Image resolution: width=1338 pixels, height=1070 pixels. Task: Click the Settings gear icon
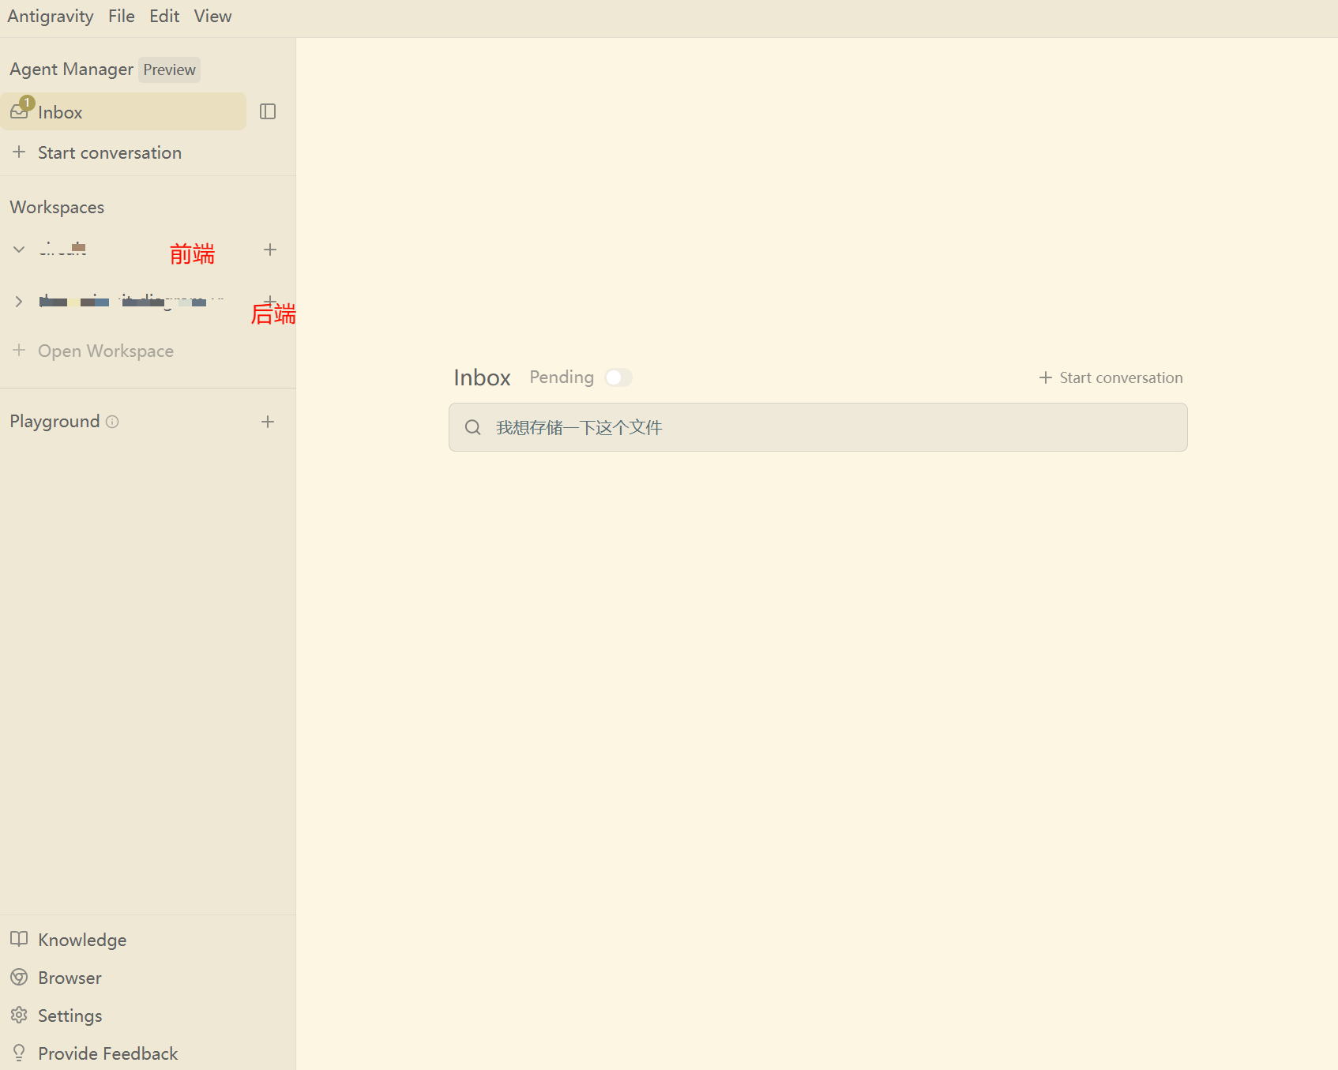[x=19, y=1015]
